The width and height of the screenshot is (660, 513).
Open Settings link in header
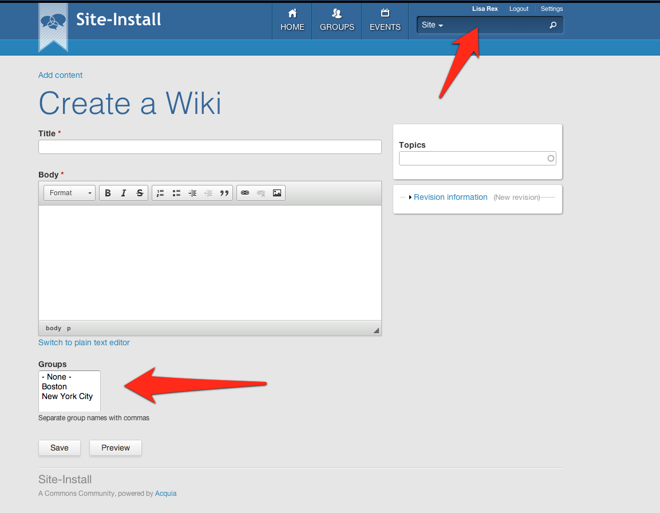[551, 9]
